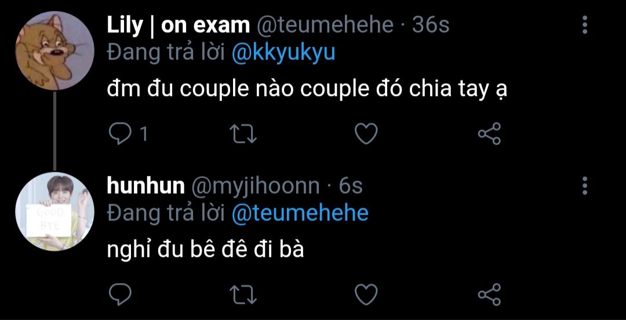Retweet Lily's couple tweet
This screenshot has height=320, width=626.
243,134
